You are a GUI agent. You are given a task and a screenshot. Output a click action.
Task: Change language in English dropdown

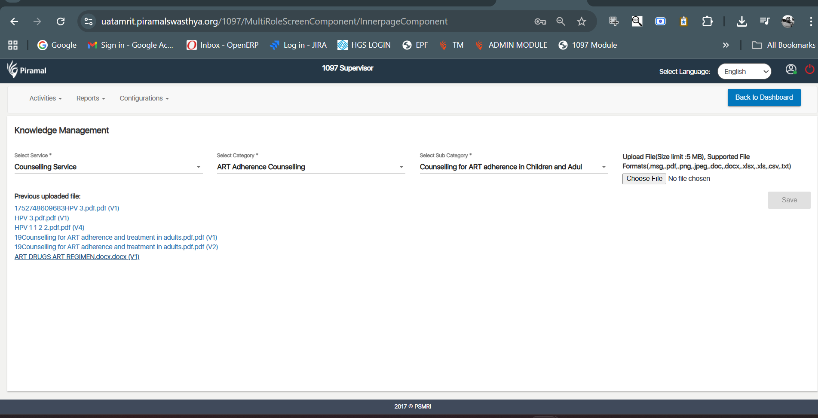[744, 71]
